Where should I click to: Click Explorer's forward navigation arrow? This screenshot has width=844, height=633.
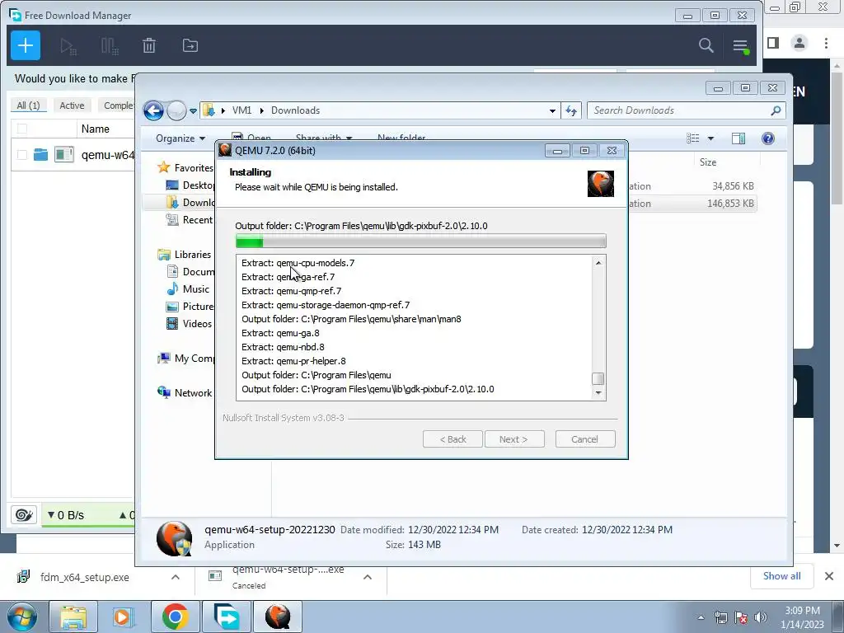pyautogui.click(x=176, y=110)
